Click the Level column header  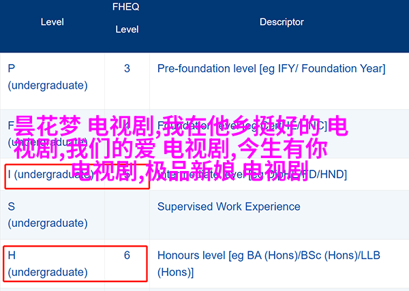tap(52, 22)
